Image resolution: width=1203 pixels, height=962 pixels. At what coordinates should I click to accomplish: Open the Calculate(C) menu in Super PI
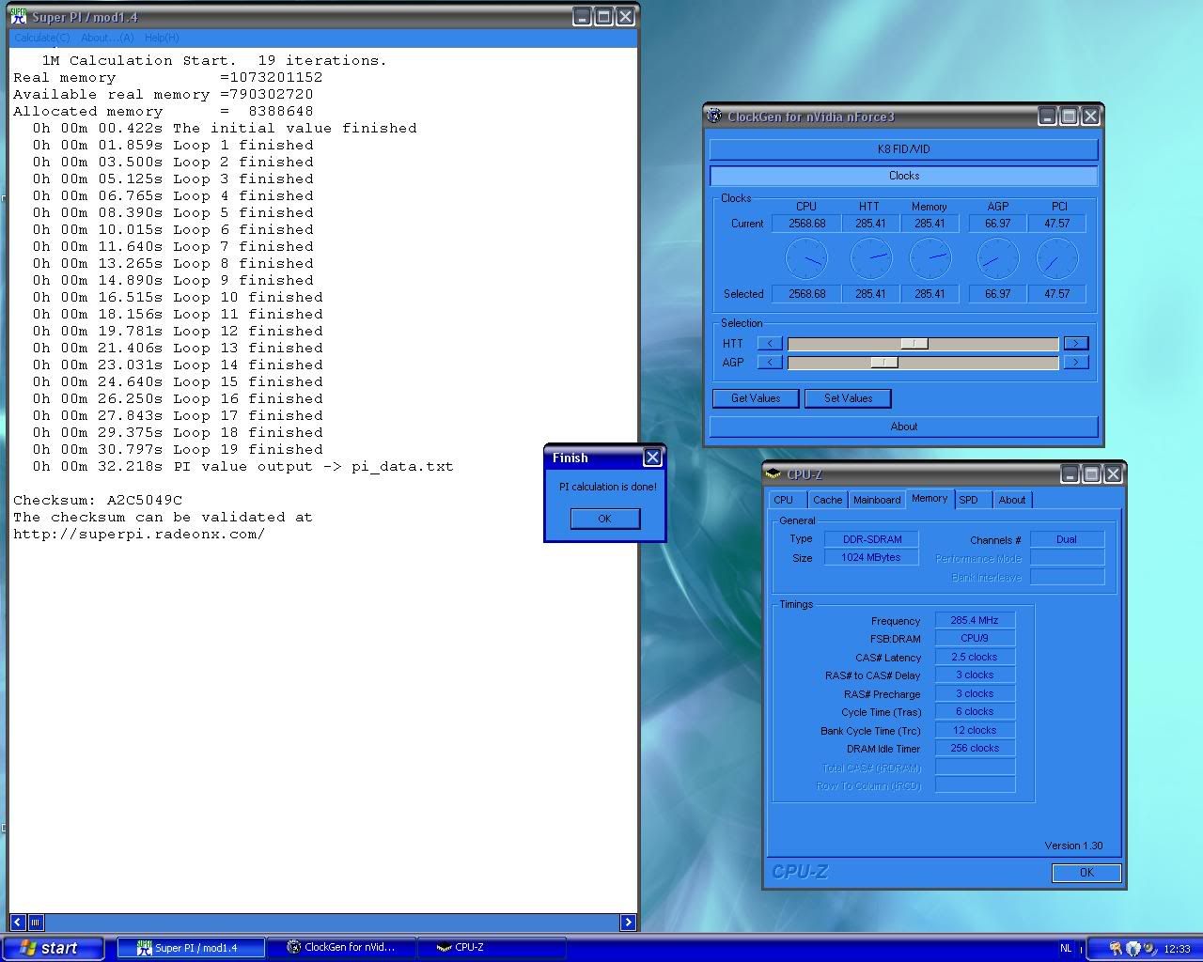[41, 38]
